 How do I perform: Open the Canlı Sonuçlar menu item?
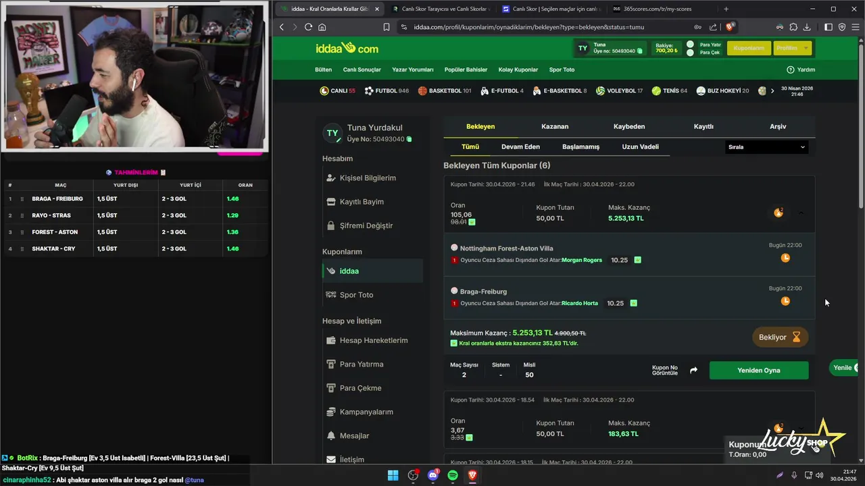click(x=362, y=70)
